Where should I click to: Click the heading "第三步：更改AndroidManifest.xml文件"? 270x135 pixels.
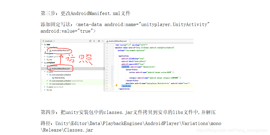pyautogui.click(x=86, y=13)
